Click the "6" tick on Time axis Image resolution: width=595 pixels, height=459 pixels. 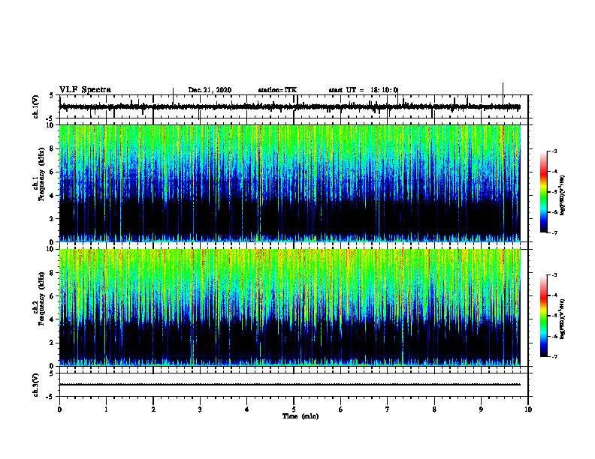point(341,409)
